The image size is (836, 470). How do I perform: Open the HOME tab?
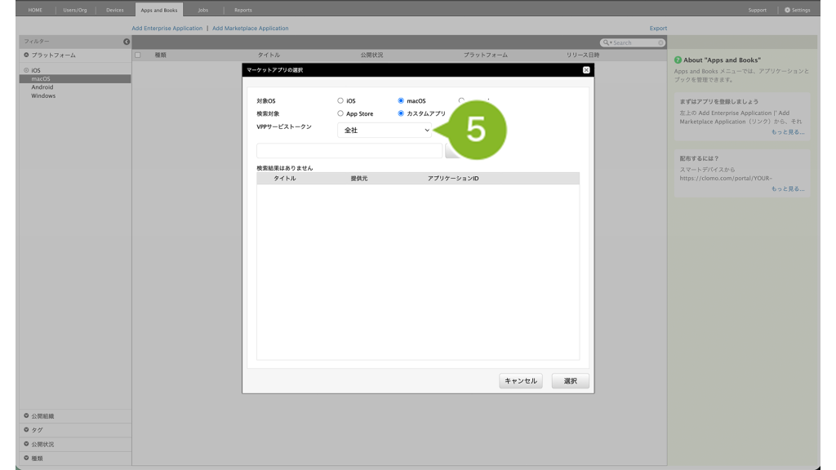[x=35, y=10]
